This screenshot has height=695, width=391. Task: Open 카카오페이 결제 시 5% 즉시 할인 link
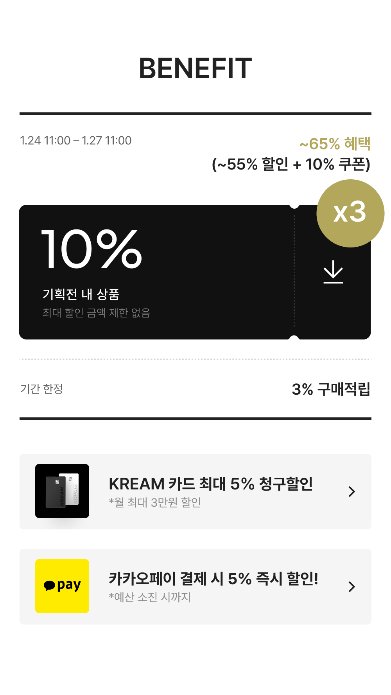click(213, 579)
